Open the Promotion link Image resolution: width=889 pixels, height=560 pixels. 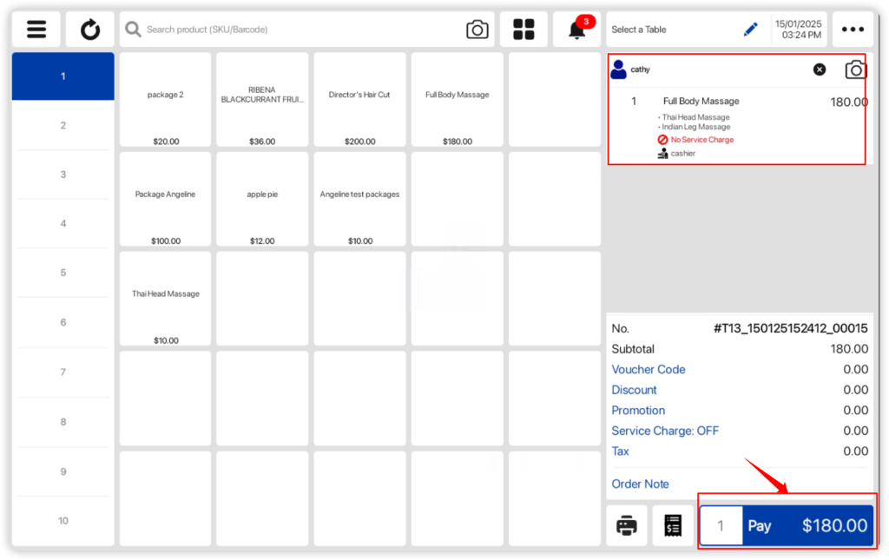point(638,411)
